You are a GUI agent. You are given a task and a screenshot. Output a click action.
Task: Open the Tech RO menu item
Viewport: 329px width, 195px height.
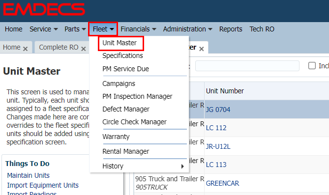pyautogui.click(x=262, y=29)
